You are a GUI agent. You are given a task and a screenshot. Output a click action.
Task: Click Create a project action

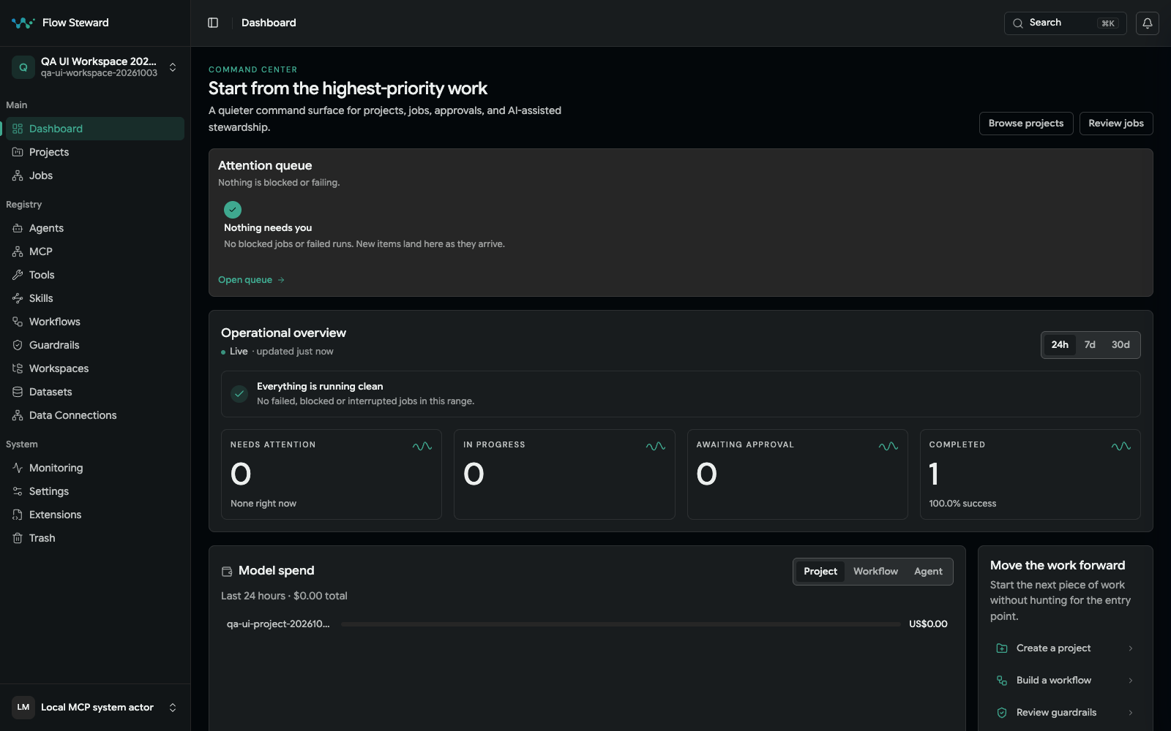click(x=1066, y=648)
